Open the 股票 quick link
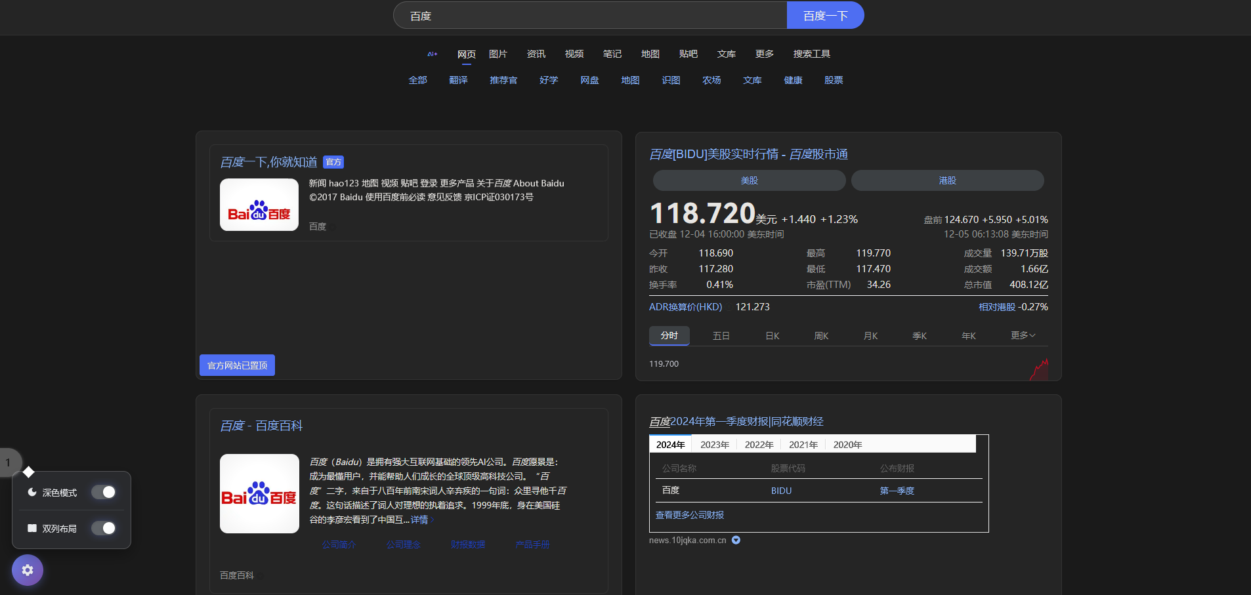Screen dimensions: 1251x595 [x=834, y=80]
